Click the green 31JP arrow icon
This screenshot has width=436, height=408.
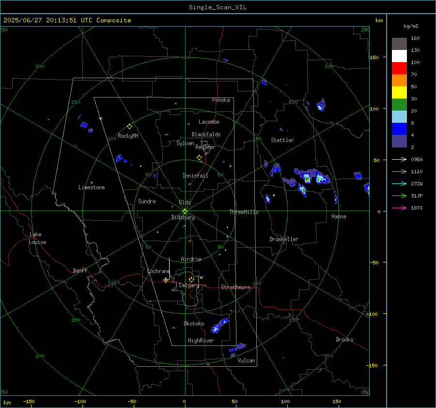(399, 196)
